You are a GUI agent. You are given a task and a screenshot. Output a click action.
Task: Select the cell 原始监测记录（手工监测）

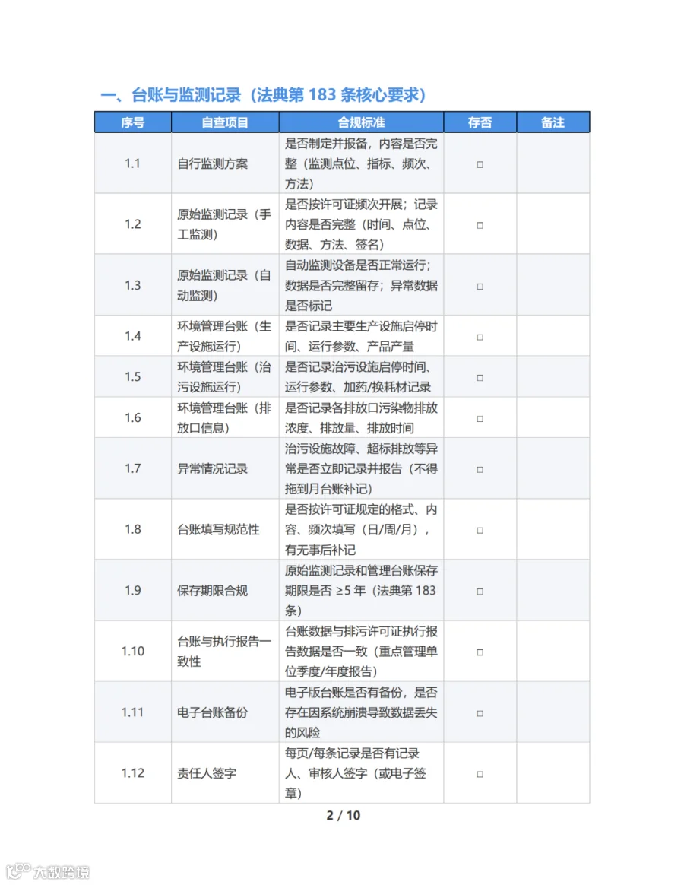(225, 224)
